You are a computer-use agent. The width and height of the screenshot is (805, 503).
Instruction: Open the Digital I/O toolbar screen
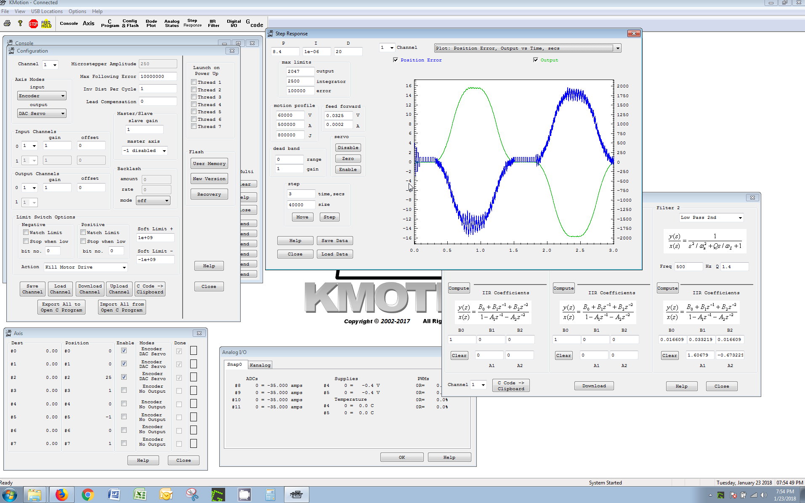pos(234,24)
